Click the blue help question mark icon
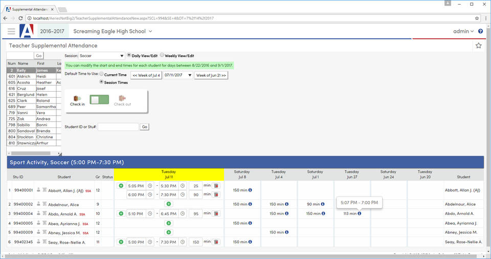The height and width of the screenshot is (259, 491). tap(480, 31)
